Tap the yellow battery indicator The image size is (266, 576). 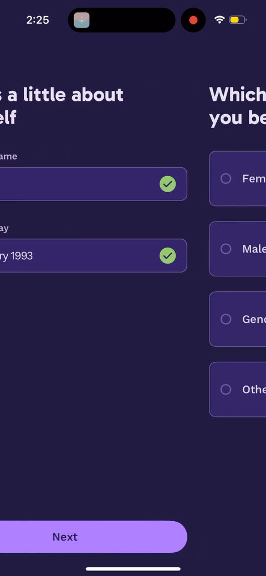click(x=237, y=20)
